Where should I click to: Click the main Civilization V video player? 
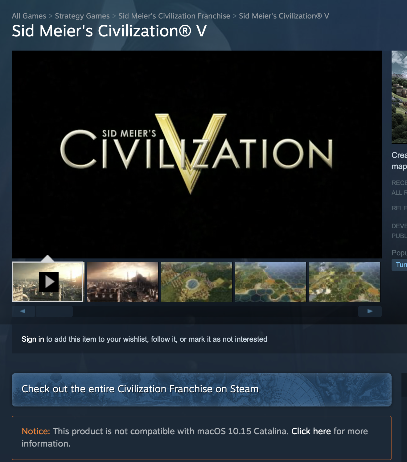197,154
